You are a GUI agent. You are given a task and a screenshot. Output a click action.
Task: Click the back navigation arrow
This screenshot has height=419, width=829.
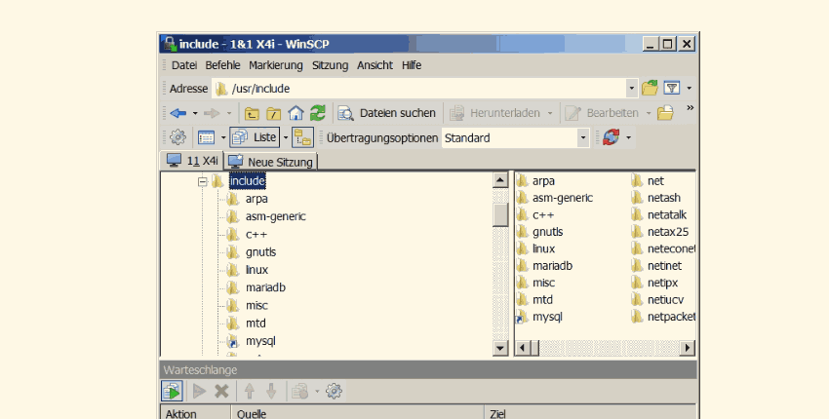click(178, 113)
